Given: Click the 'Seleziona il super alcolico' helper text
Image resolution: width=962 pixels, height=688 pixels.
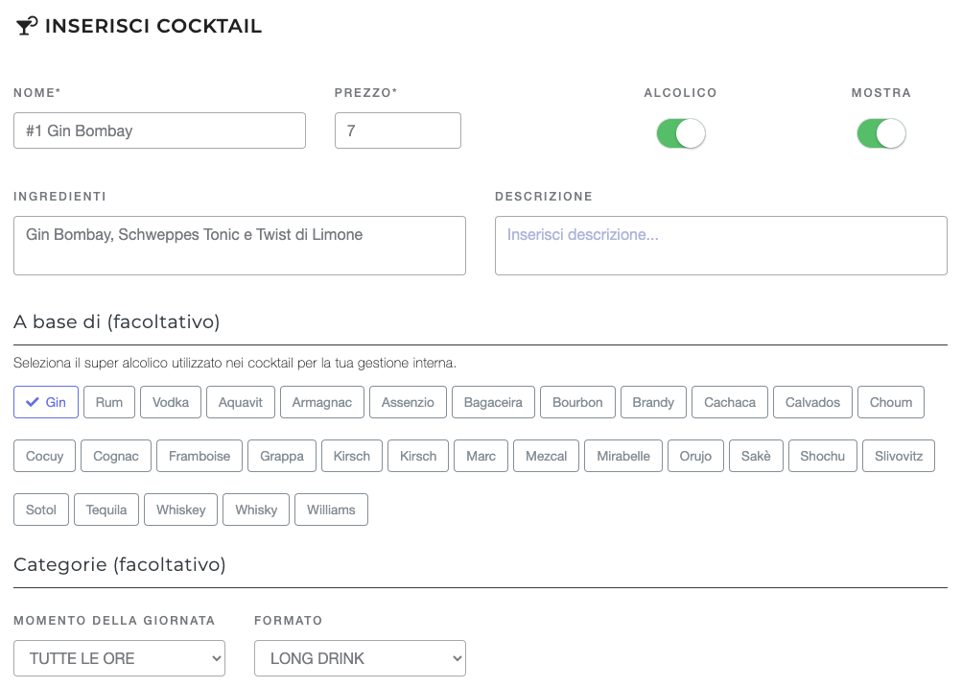Looking at the screenshot, I should coord(235,363).
